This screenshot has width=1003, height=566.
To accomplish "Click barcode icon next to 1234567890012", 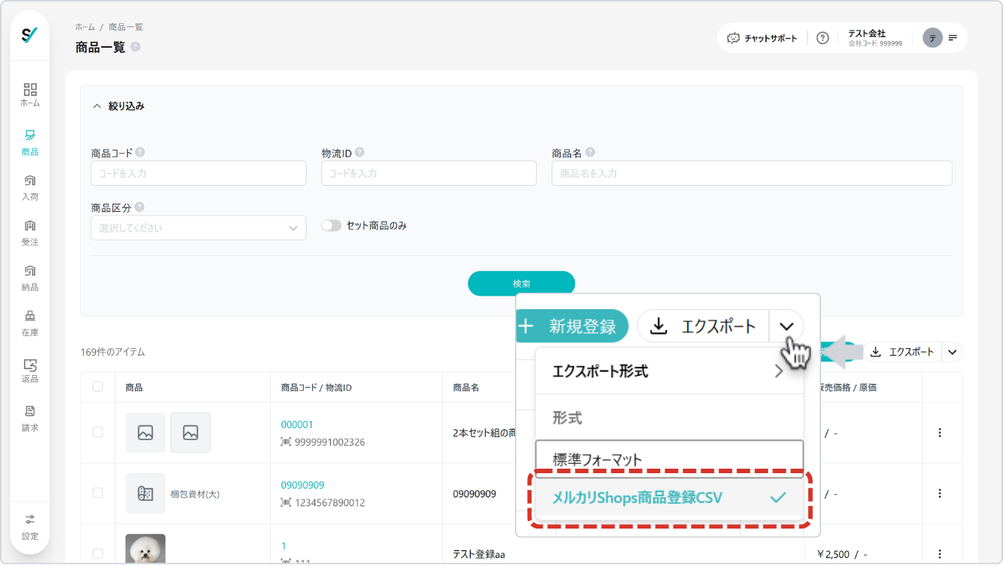I will tap(286, 503).
